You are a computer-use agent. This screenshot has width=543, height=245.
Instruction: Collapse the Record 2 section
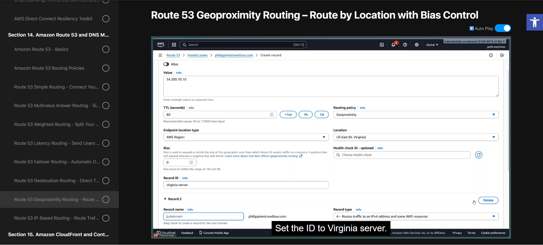[x=165, y=199]
